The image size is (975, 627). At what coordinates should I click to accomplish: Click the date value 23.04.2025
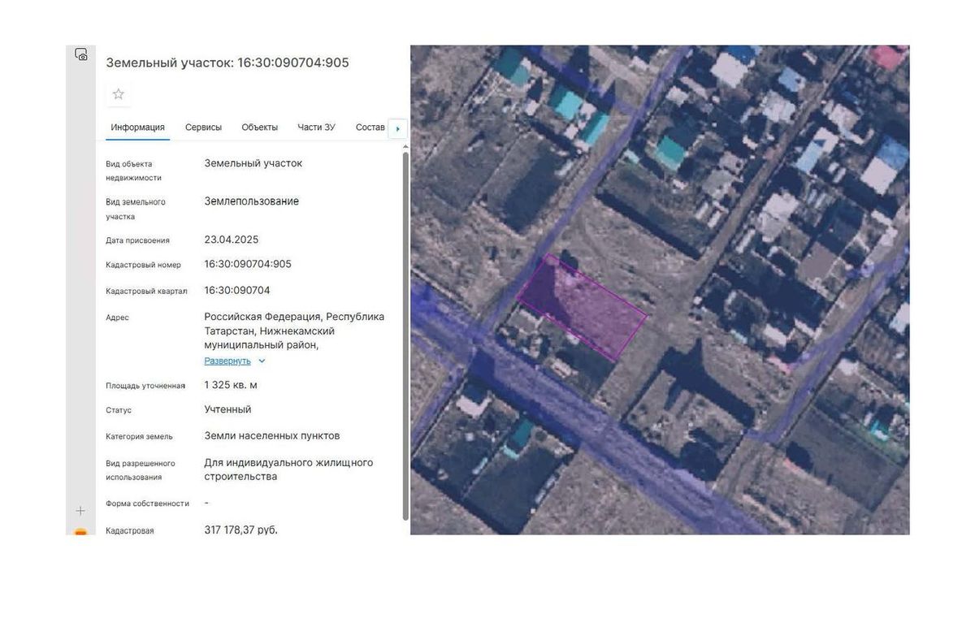coord(232,240)
